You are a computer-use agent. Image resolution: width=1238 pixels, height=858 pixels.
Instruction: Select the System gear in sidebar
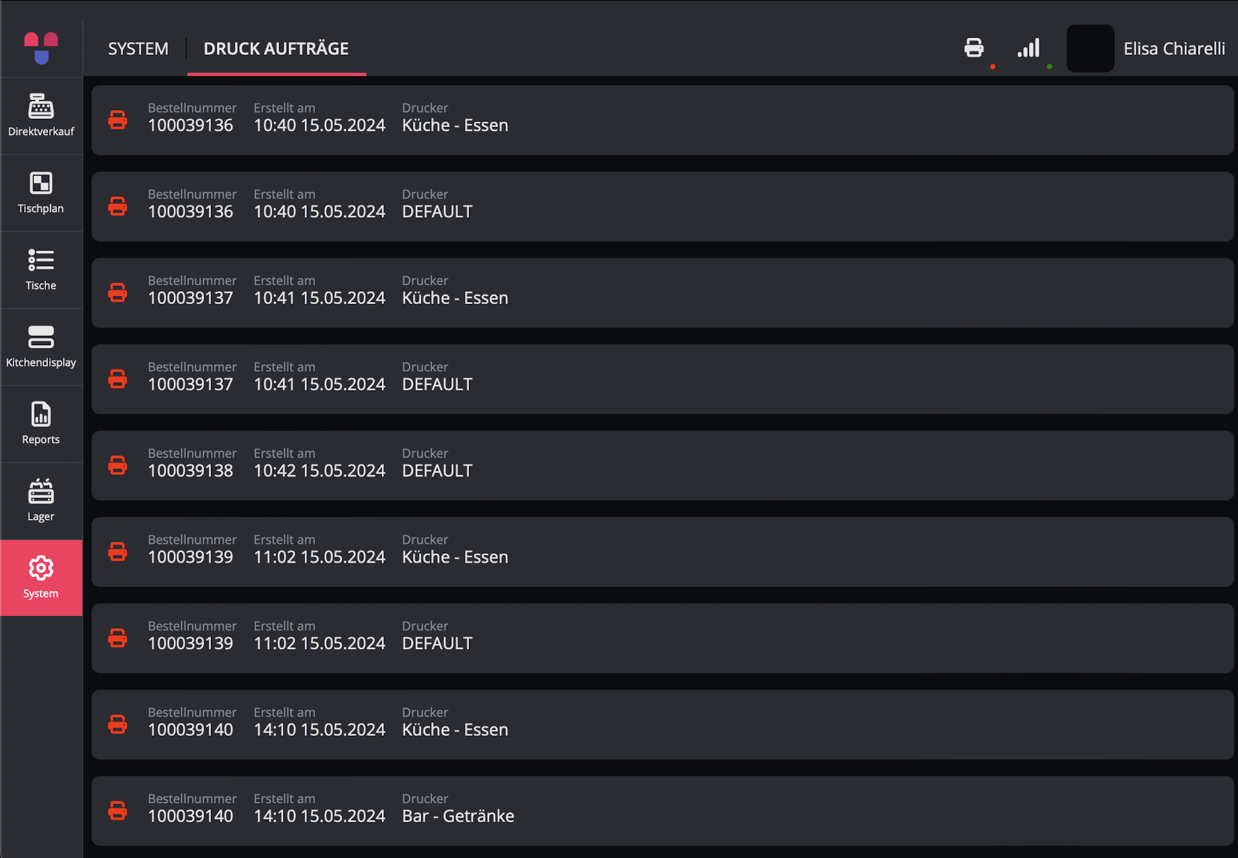click(41, 578)
